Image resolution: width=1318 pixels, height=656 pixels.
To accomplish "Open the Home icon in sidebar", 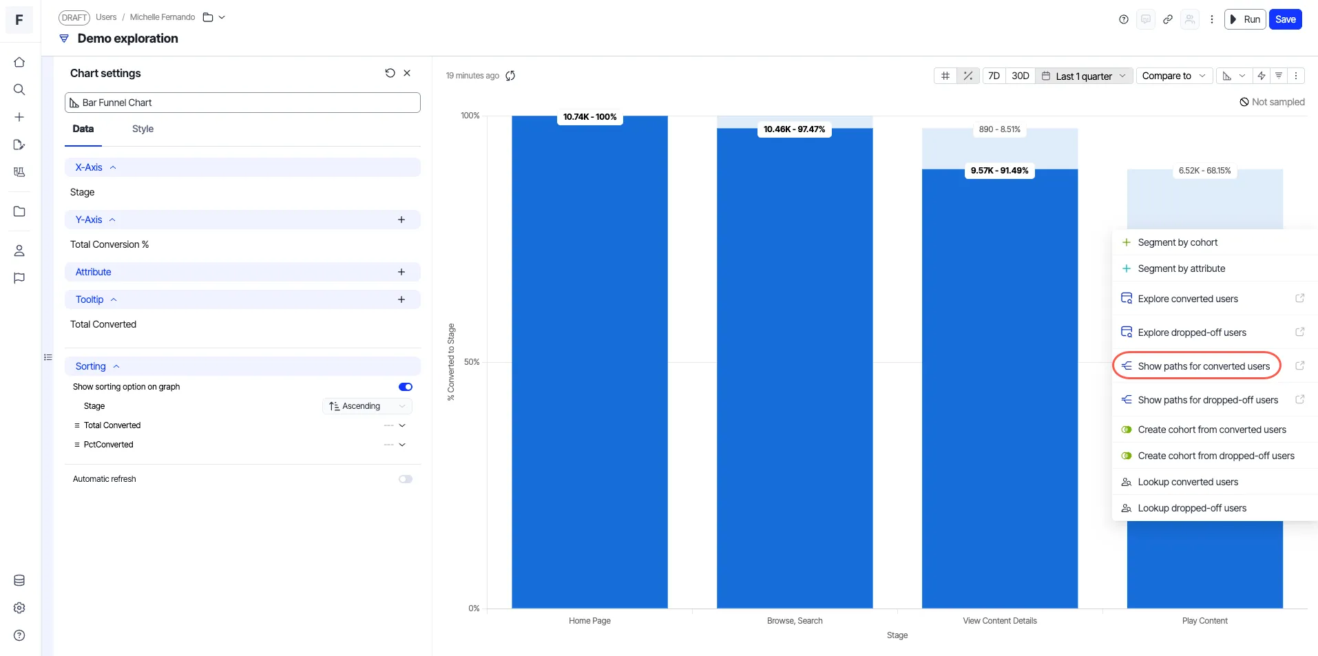I will [19, 62].
